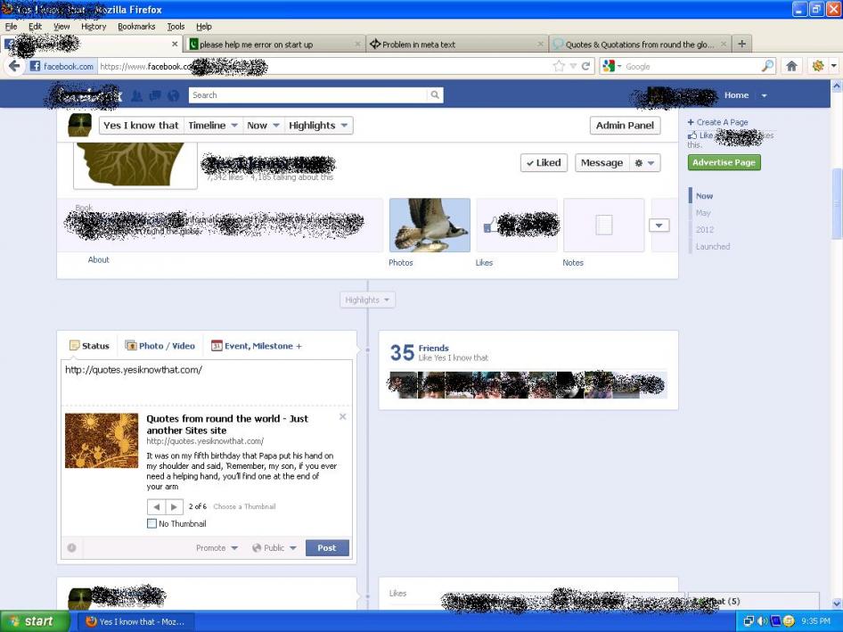843x632 pixels.
Task: Remove link preview with X
Action: 342,417
